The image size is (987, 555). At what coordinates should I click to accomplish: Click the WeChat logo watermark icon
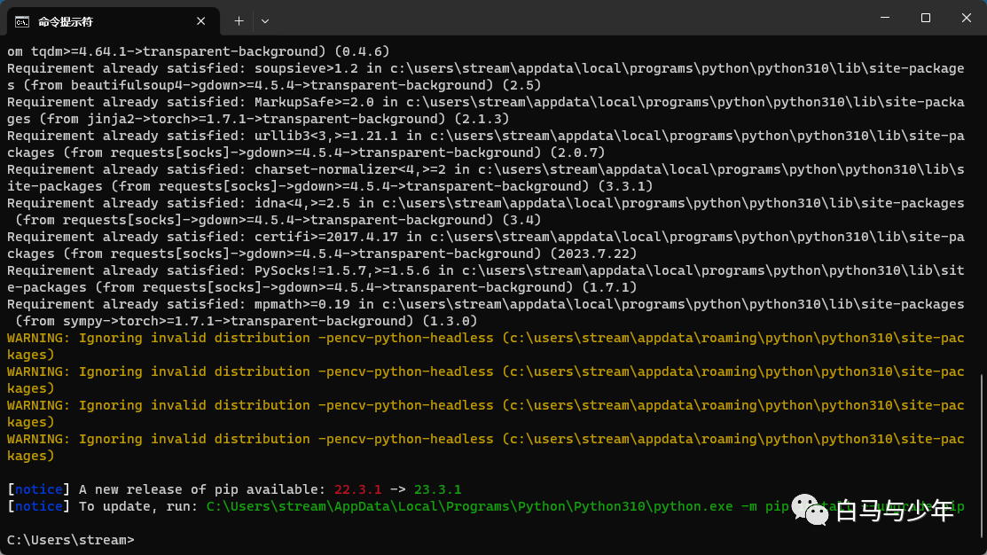[x=810, y=510]
